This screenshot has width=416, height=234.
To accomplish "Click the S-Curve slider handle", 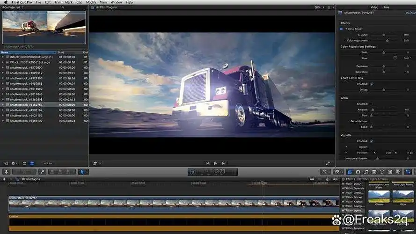I will (384, 35).
